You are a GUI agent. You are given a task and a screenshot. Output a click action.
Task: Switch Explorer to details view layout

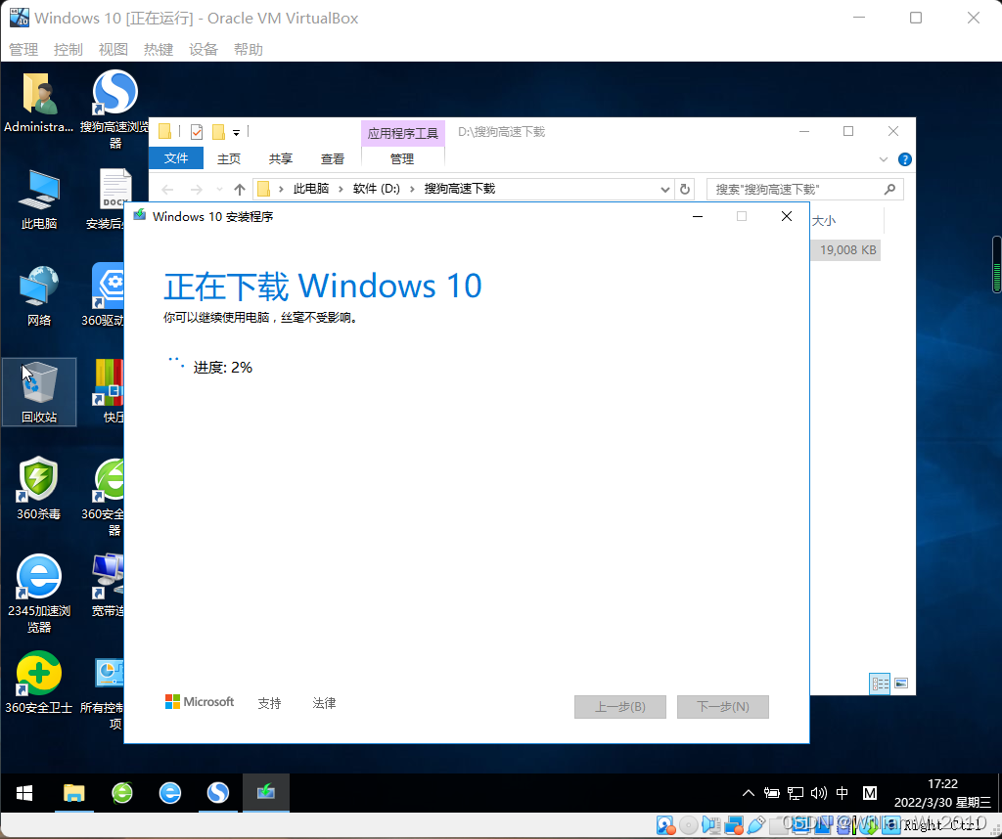880,684
